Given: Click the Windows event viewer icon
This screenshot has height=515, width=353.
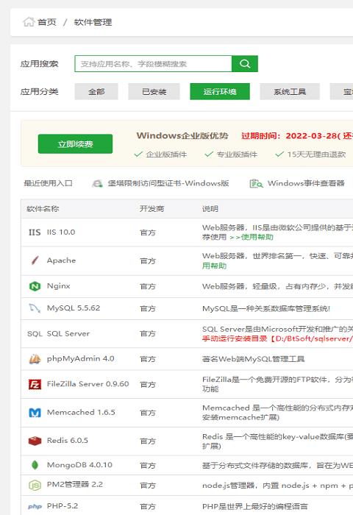Looking at the screenshot, I should [256, 183].
